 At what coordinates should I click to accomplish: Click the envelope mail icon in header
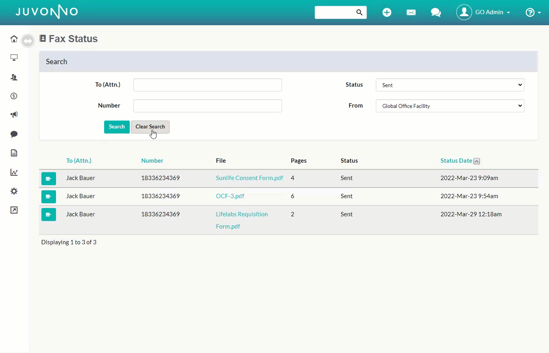[x=411, y=13]
